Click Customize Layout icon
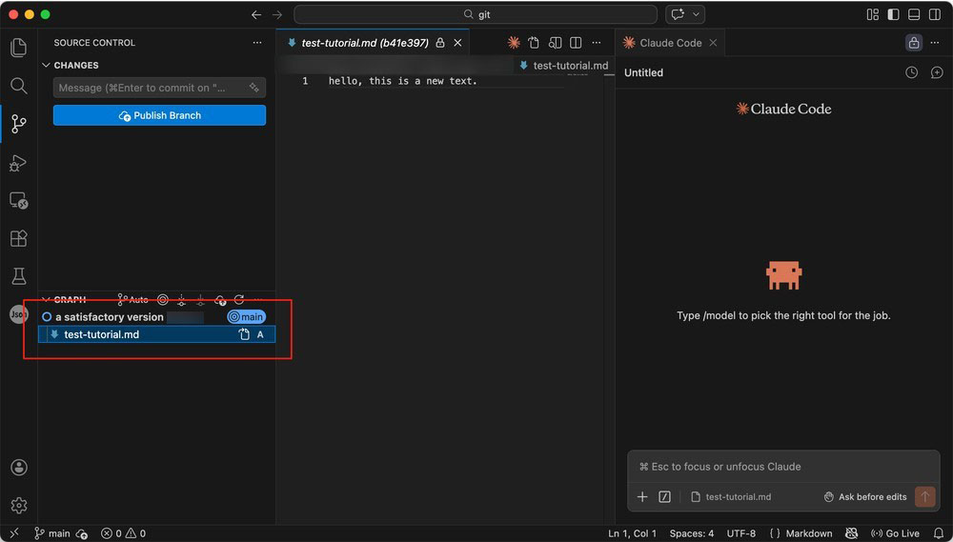This screenshot has width=953, height=542. point(873,14)
